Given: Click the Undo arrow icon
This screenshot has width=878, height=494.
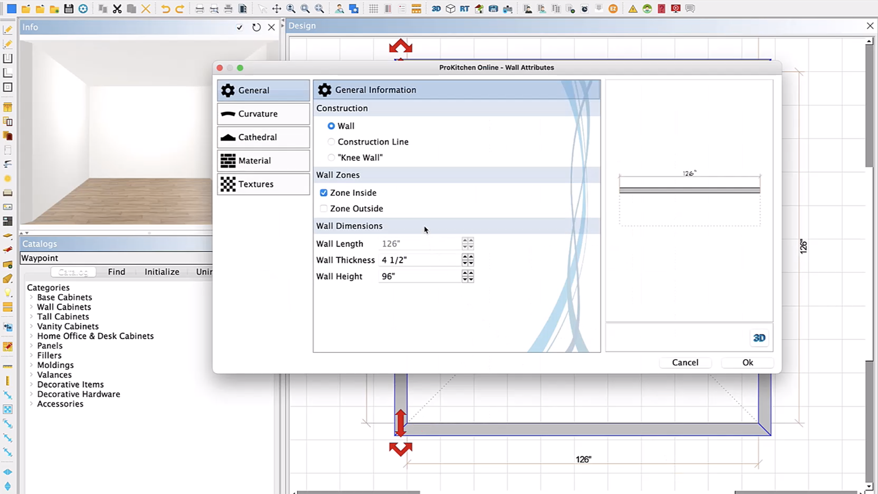Looking at the screenshot, I should pyautogui.click(x=165, y=8).
